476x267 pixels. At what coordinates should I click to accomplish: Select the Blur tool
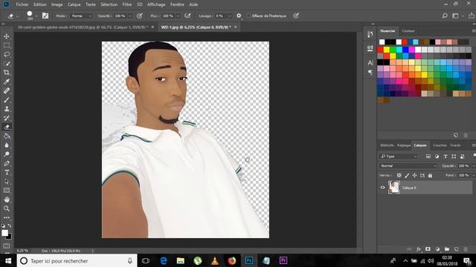(7, 145)
